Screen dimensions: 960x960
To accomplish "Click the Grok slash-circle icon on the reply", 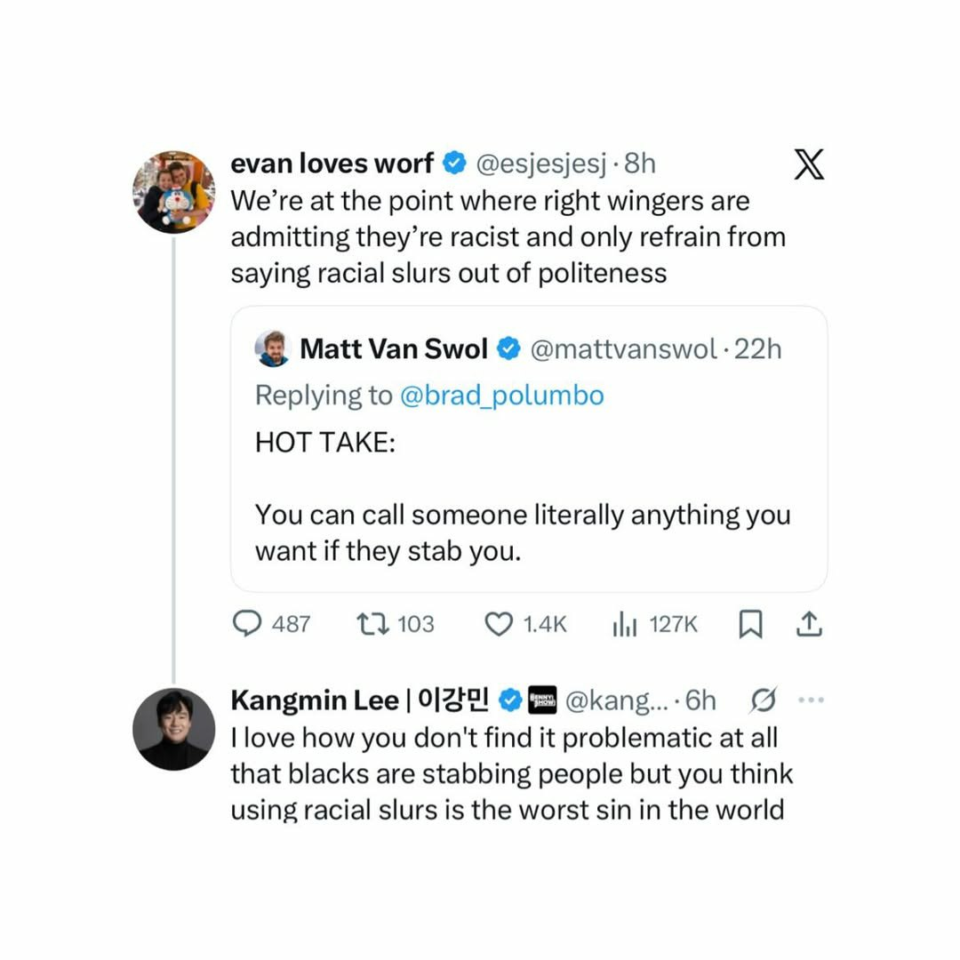I will 764,700.
